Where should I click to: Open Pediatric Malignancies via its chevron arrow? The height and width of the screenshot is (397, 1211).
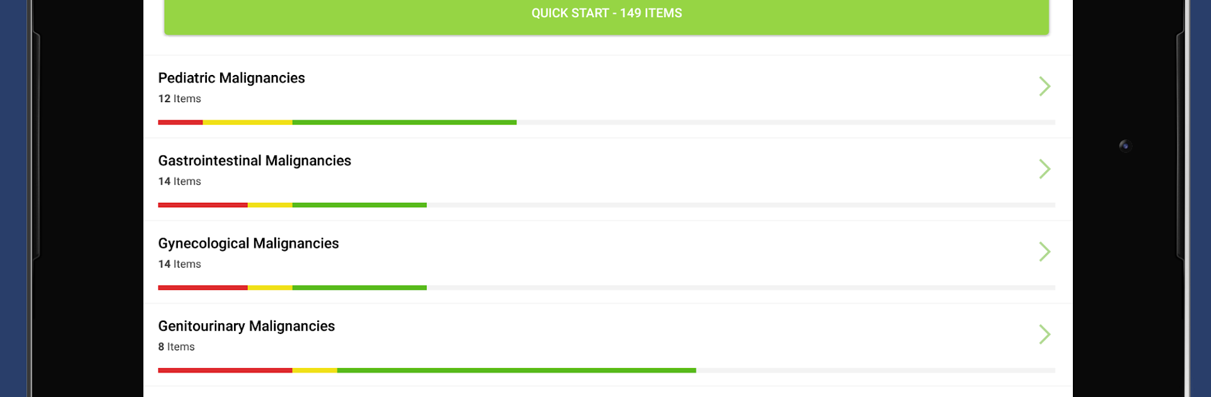[1044, 86]
